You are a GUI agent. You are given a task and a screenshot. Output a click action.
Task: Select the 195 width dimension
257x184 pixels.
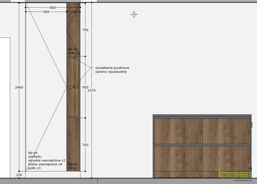tap(73, 12)
